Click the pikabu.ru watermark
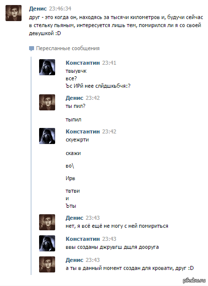The image size is (208, 286). coord(194,280)
